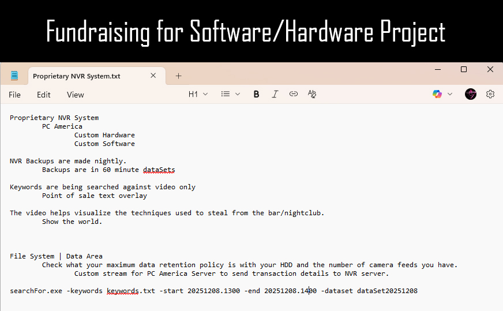Open the File menu
This screenshot has height=311, width=503.
pyautogui.click(x=14, y=95)
